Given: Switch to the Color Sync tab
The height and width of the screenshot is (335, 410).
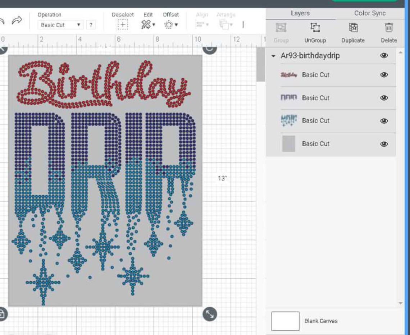Looking at the screenshot, I should (370, 13).
